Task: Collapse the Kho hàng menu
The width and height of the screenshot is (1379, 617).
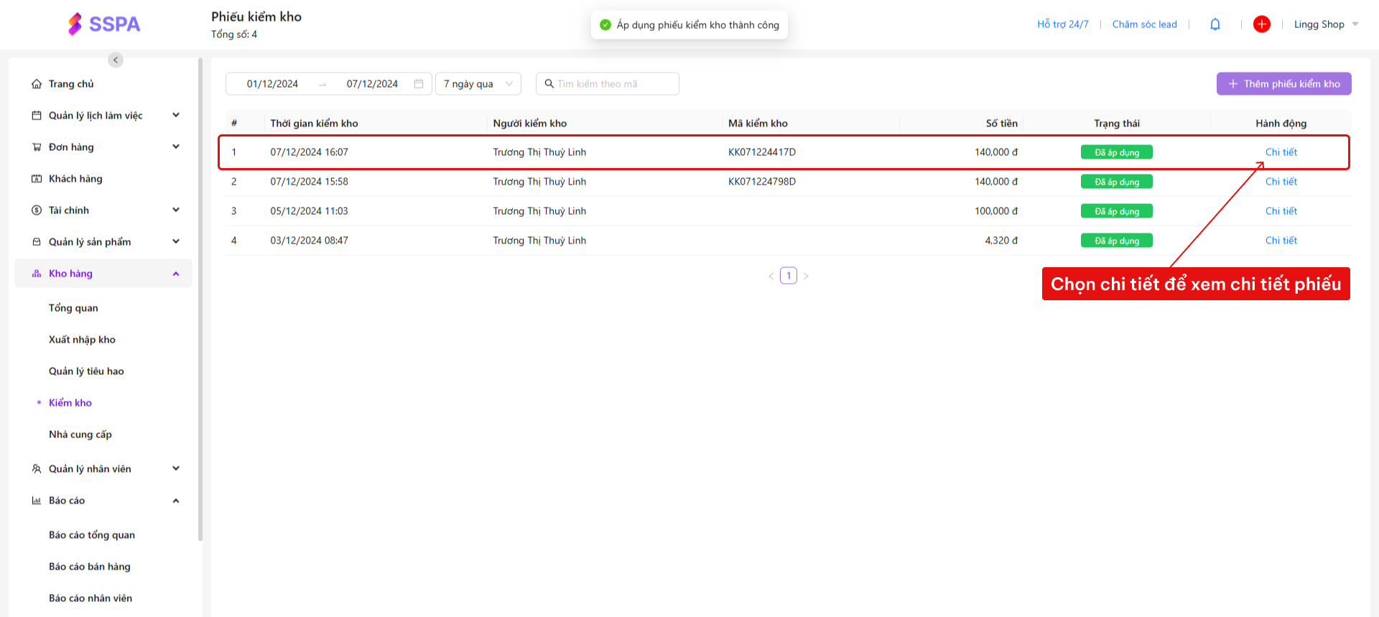Action: pos(176,274)
